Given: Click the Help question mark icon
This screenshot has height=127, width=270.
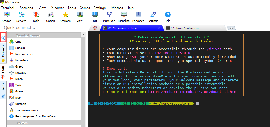Looking at the screenshot, I should 167,17.
